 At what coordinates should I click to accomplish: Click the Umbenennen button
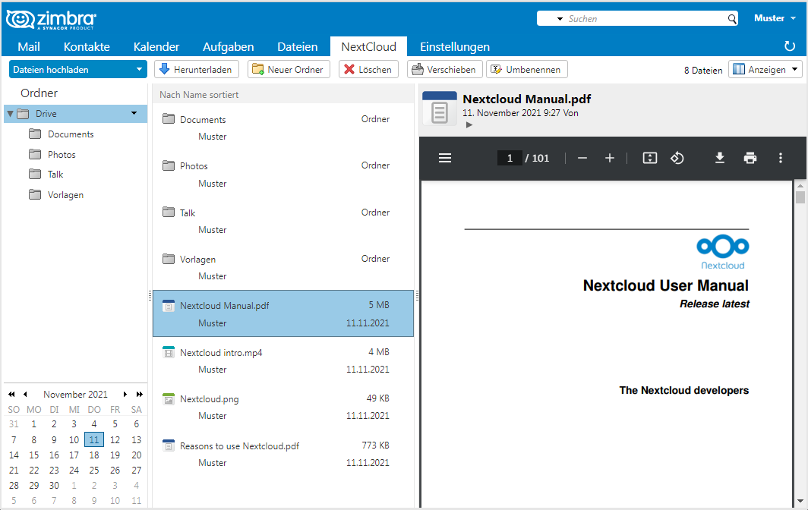click(527, 70)
